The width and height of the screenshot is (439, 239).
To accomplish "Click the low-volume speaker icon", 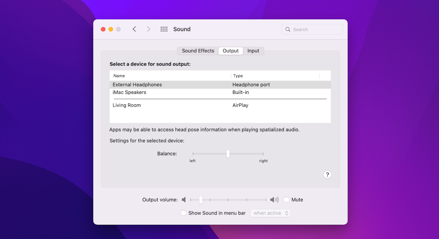I will pyautogui.click(x=184, y=199).
